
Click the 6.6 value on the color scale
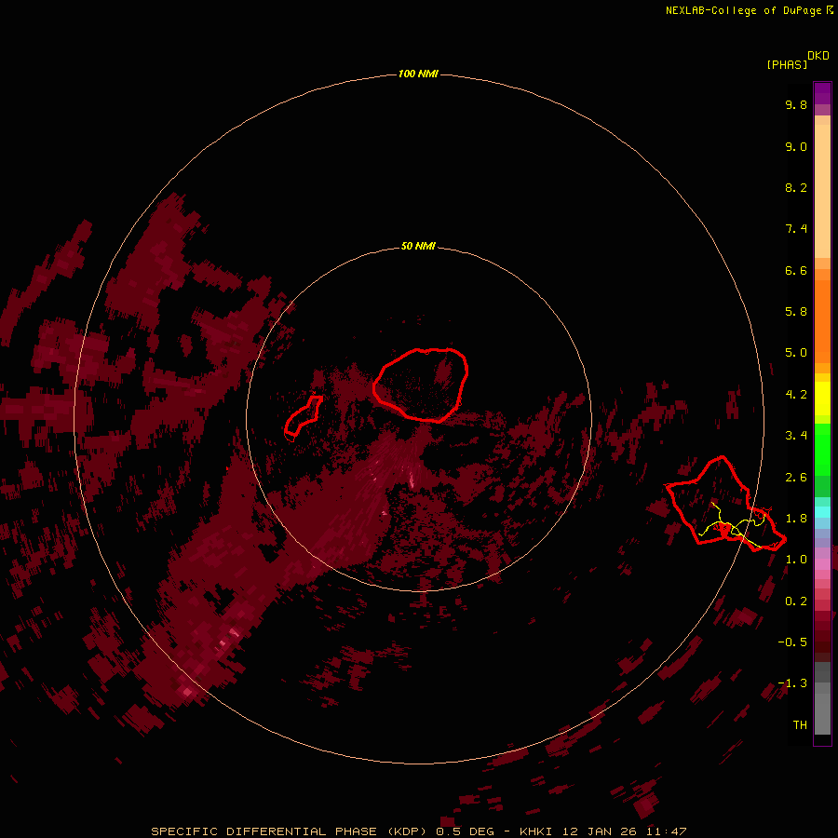click(x=796, y=270)
